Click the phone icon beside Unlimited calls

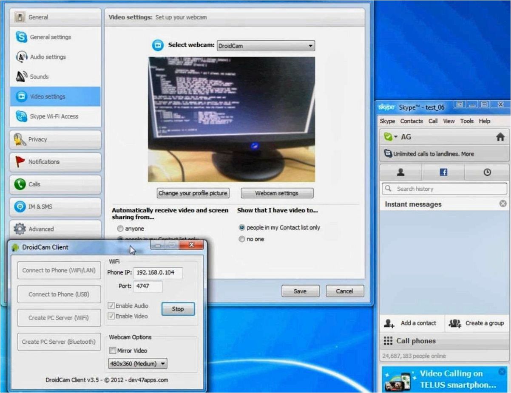[x=388, y=153]
